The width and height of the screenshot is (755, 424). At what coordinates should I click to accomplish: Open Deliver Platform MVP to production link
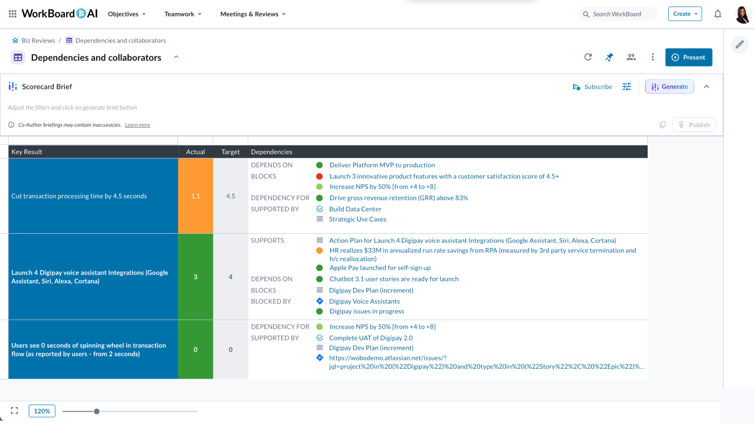382,165
